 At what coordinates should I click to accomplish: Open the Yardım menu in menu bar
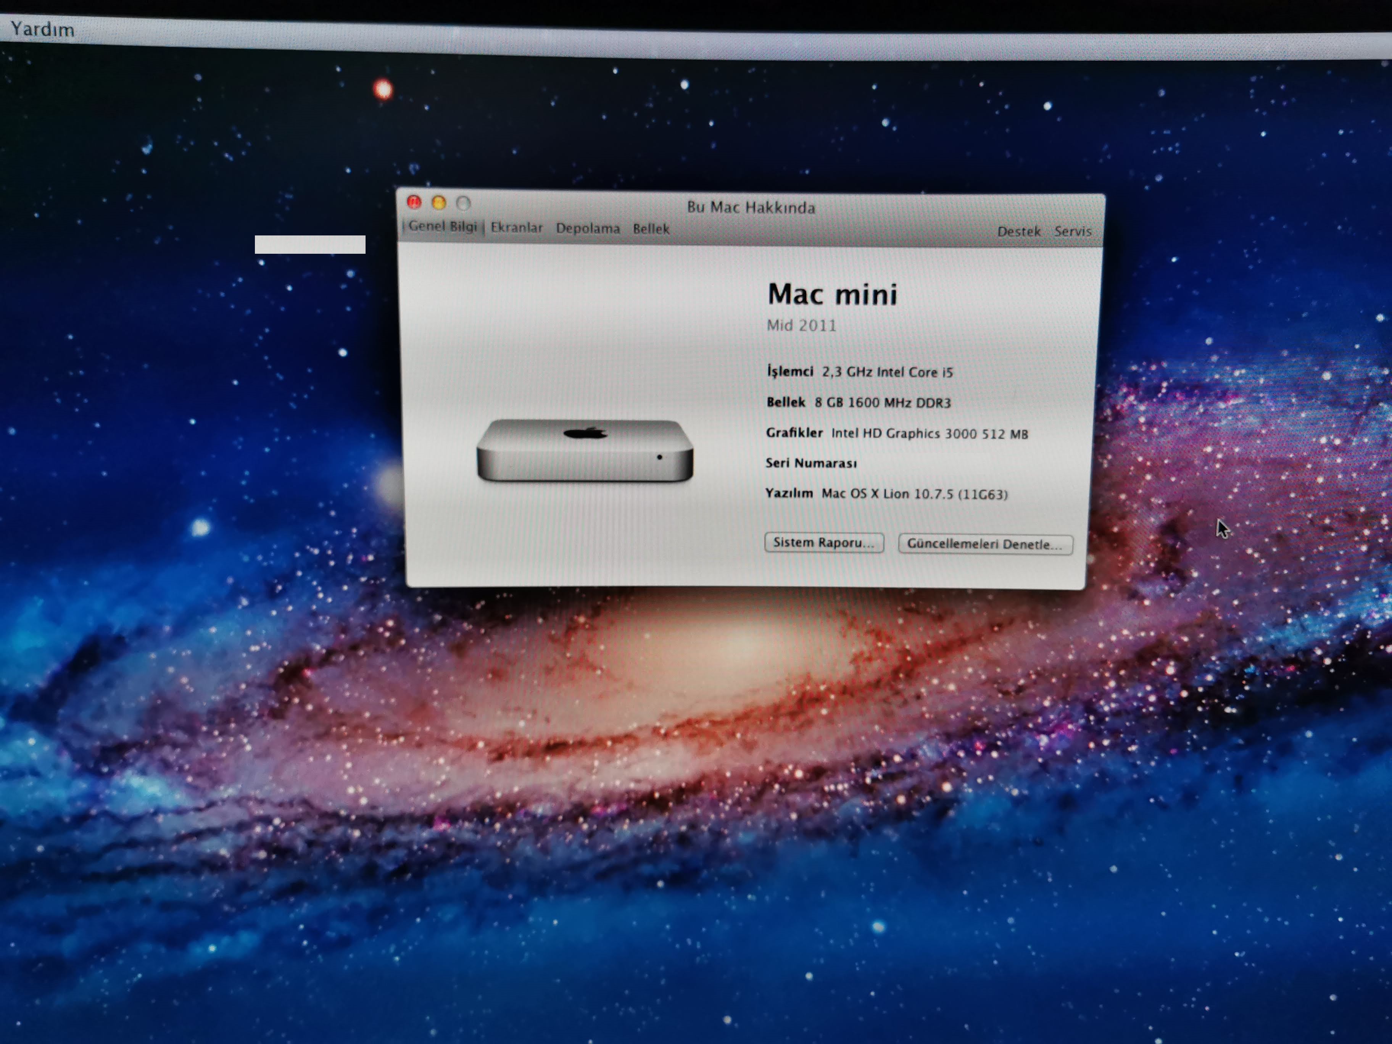pos(42,30)
